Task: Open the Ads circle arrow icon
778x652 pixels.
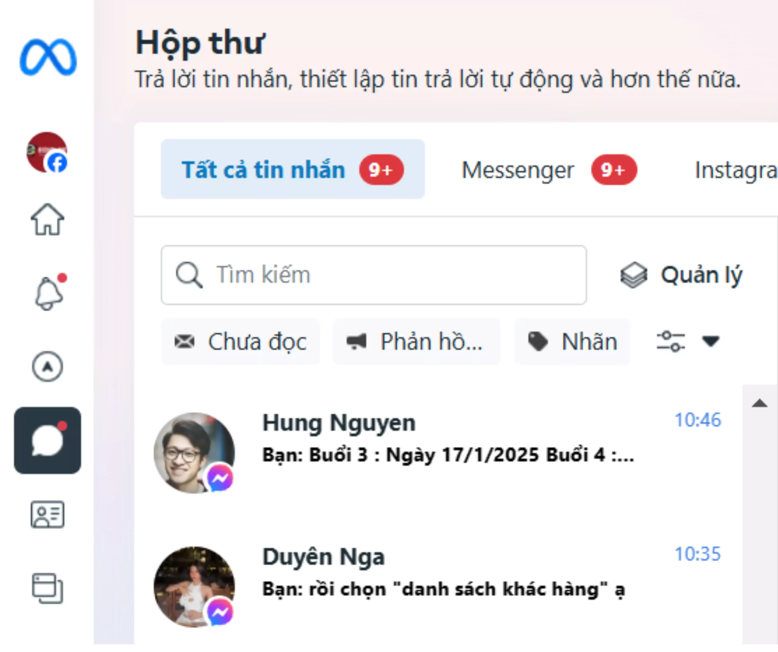Action: (x=47, y=366)
